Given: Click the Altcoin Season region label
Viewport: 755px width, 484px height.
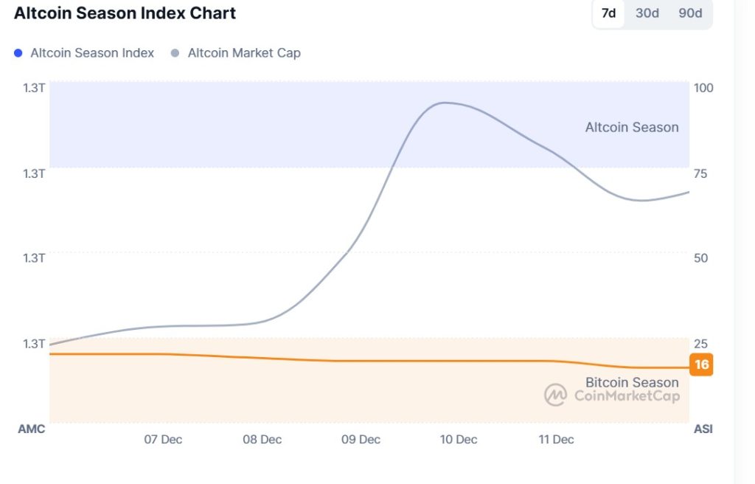Looking at the screenshot, I should pyautogui.click(x=631, y=127).
